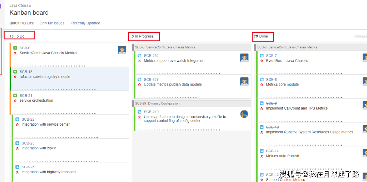Click the subtask icon of SCB-210
Image resolution: width=367 pixels, height=182 pixels.
139,112
